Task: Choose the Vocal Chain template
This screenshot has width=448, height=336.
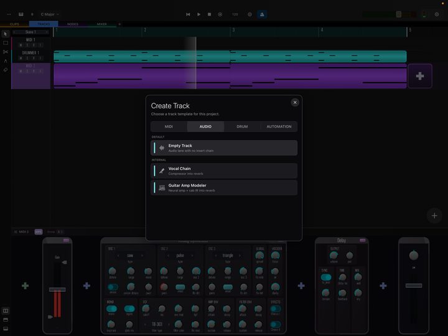Action: click(224, 171)
